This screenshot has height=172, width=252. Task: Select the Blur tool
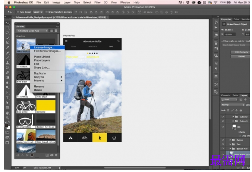(x=7, y=82)
